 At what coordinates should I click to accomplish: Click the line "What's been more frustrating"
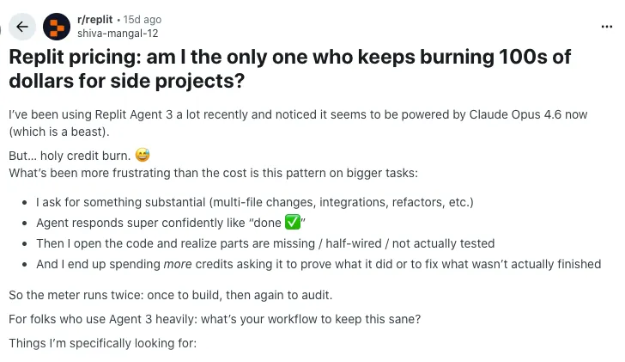213,173
